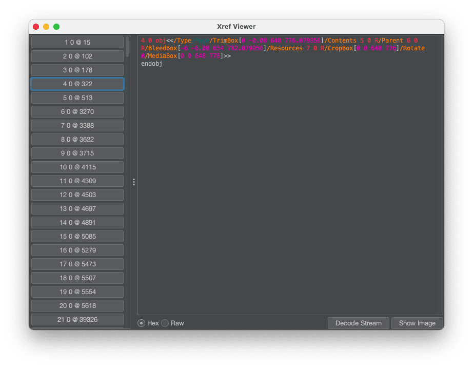Choose xref entry 21 0 @ 39326
Viewport: 473px width, 368px height.
[77, 319]
